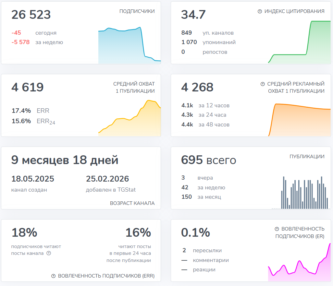Screen dimensions: 333x286
Task: Open Средний охват 1 публикации heading
Action: click(x=134, y=88)
